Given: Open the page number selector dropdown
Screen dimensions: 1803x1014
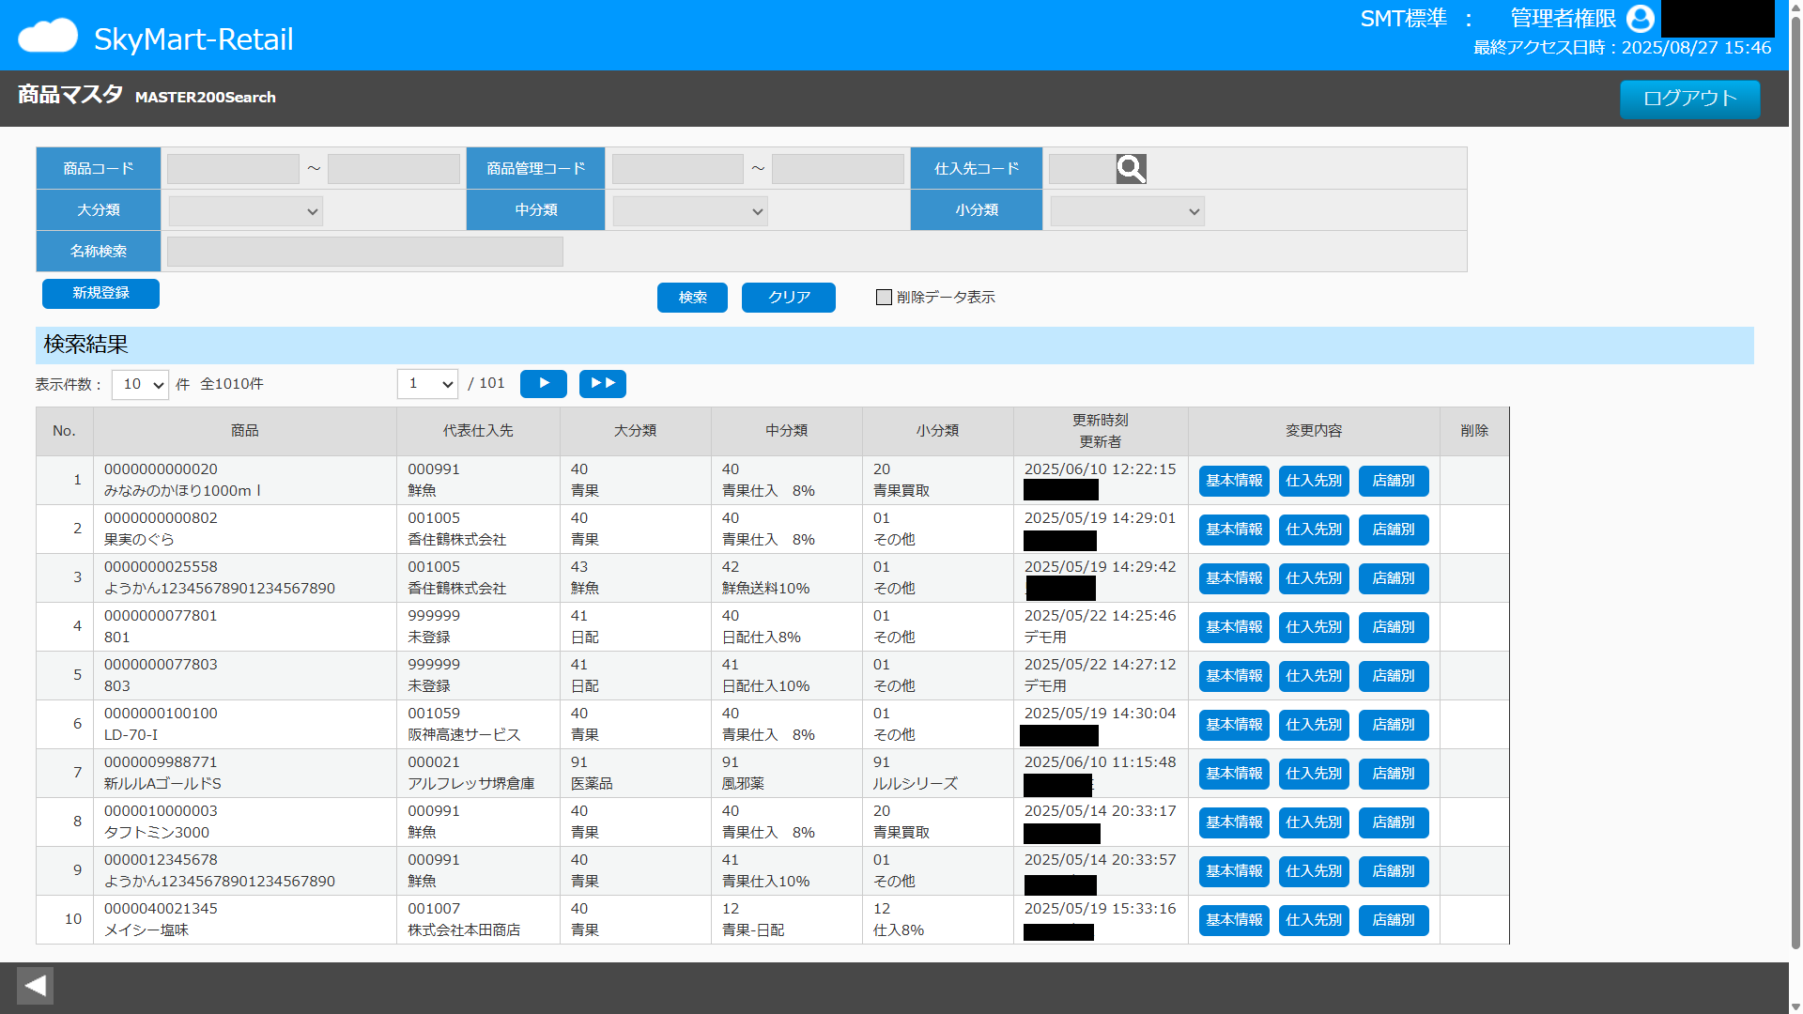Looking at the screenshot, I should point(427,383).
